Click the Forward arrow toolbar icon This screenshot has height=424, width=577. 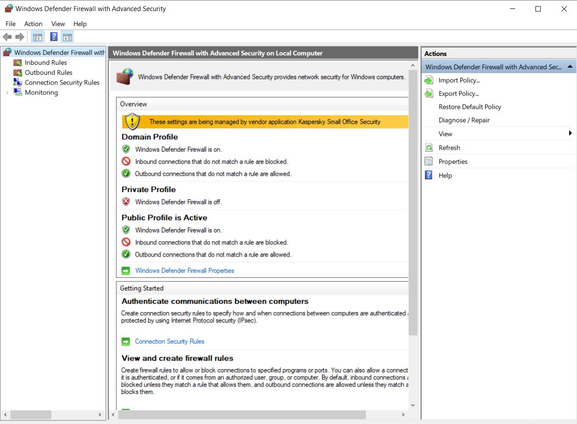click(x=20, y=37)
